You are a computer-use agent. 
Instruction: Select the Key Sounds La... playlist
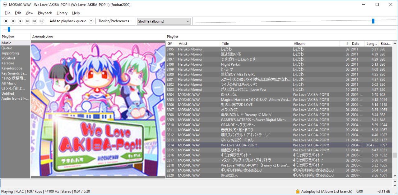[15, 73]
